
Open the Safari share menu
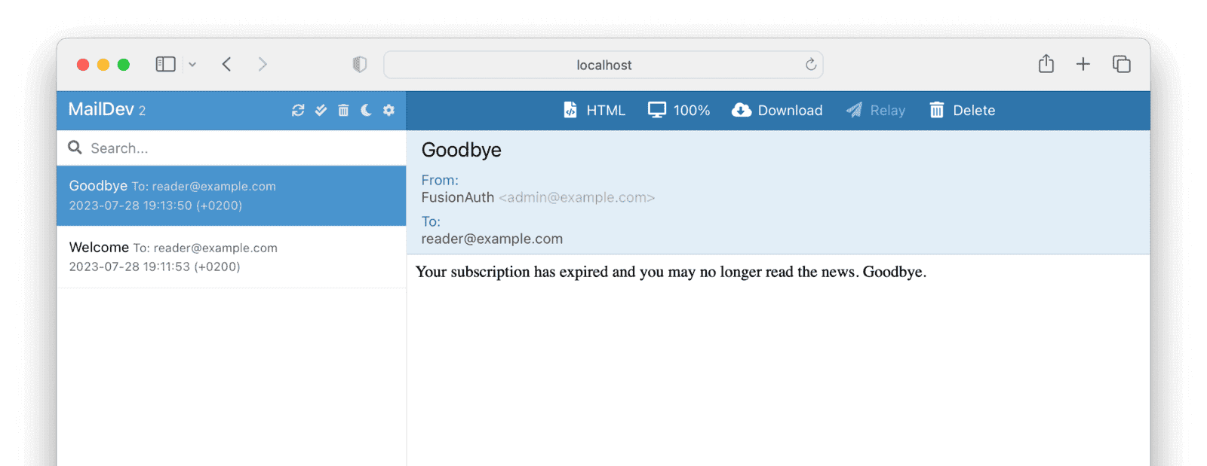point(1046,65)
